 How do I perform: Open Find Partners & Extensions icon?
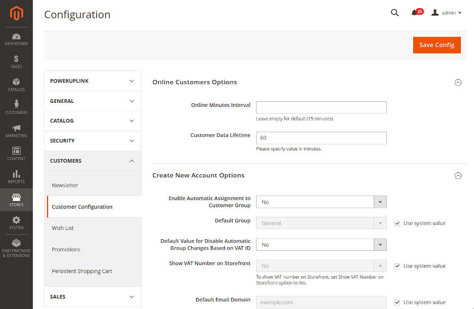coord(16,248)
